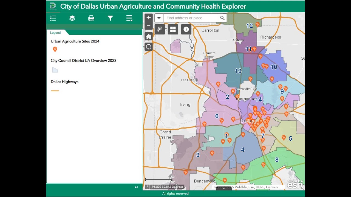Click the All rights reserved footer text
Viewport: 351px width, 197px height.
coord(175,193)
